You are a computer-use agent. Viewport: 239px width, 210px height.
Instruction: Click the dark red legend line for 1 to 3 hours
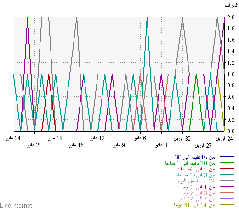pos(227,169)
